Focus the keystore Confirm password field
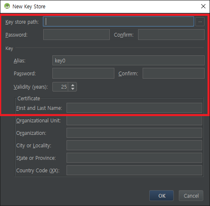Viewport: 210px width, 206px height. 171,35
